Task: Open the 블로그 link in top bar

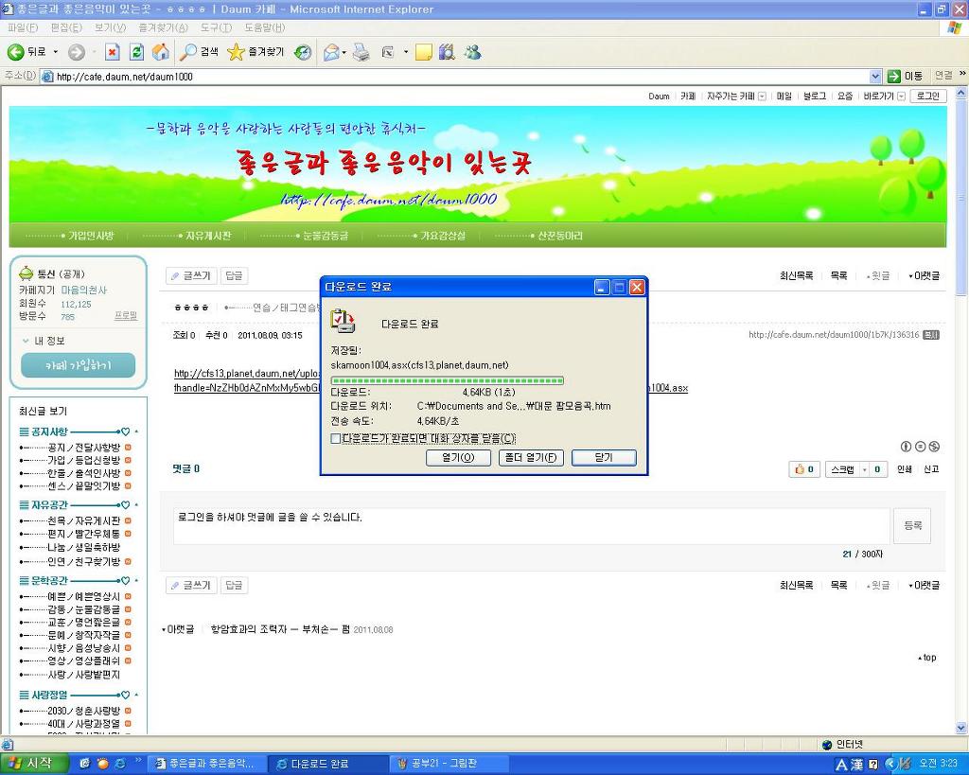Action: tap(815, 96)
